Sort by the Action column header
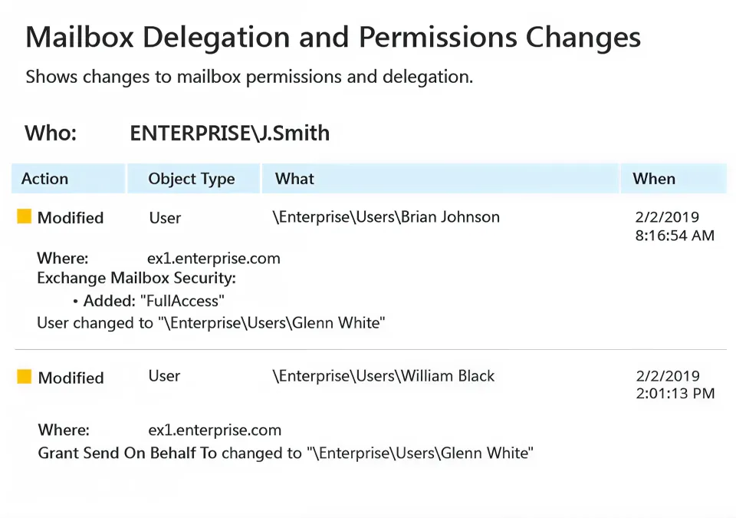Image resolution: width=736 pixels, height=518 pixels. (44, 179)
